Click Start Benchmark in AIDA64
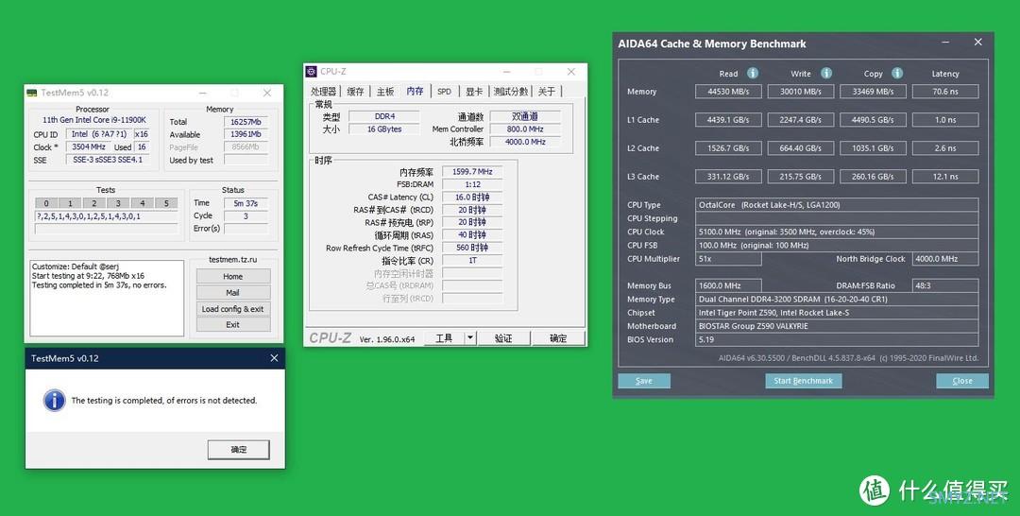 804,381
